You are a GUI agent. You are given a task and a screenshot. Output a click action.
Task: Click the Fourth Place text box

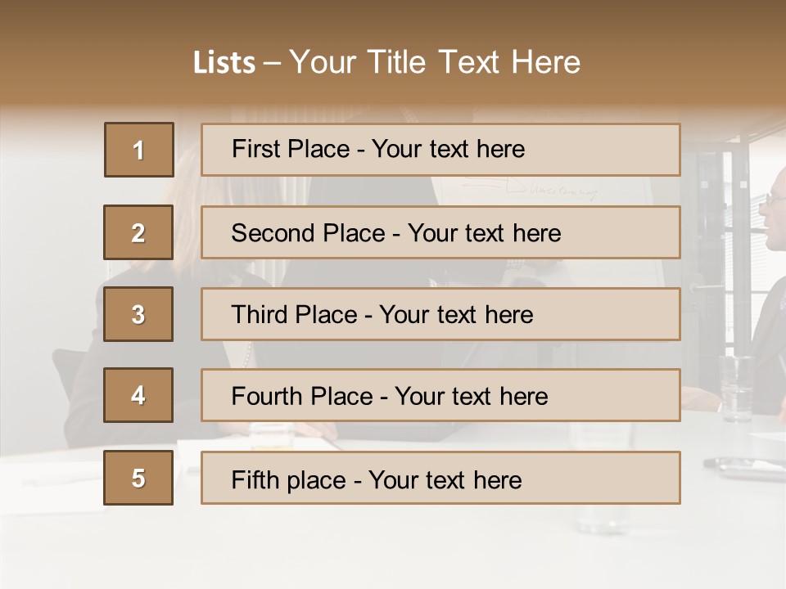[440, 396]
